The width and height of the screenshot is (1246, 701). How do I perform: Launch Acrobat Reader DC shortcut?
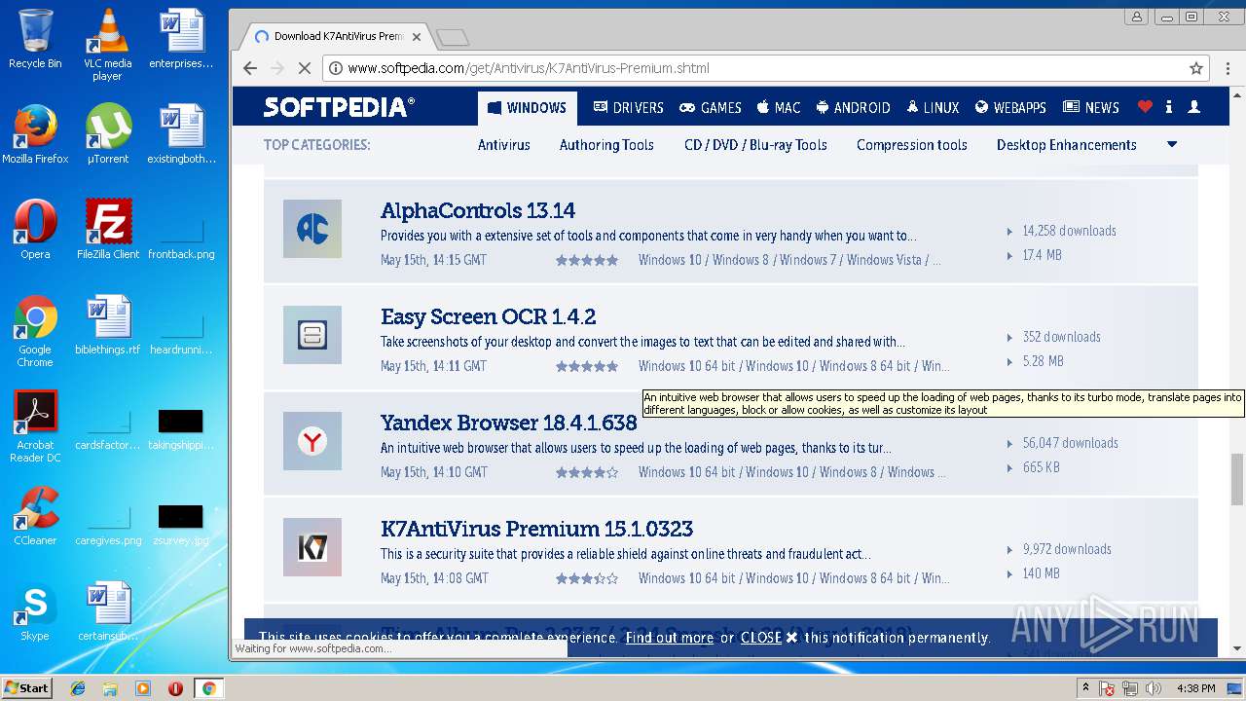(x=35, y=426)
